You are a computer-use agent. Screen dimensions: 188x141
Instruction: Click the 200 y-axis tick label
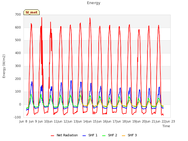[18, 79]
